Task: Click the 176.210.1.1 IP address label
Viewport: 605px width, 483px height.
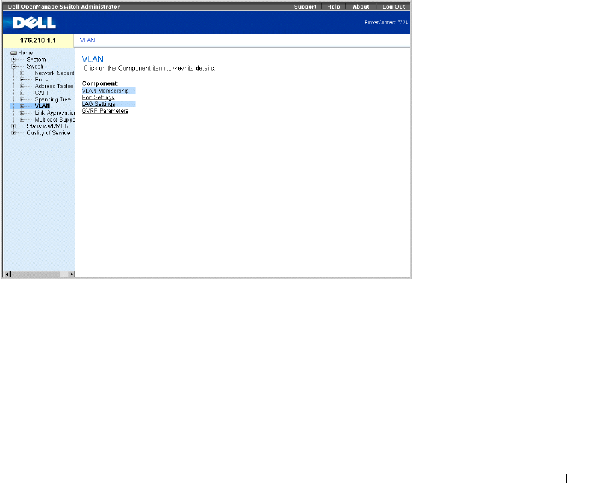Action: click(x=38, y=40)
